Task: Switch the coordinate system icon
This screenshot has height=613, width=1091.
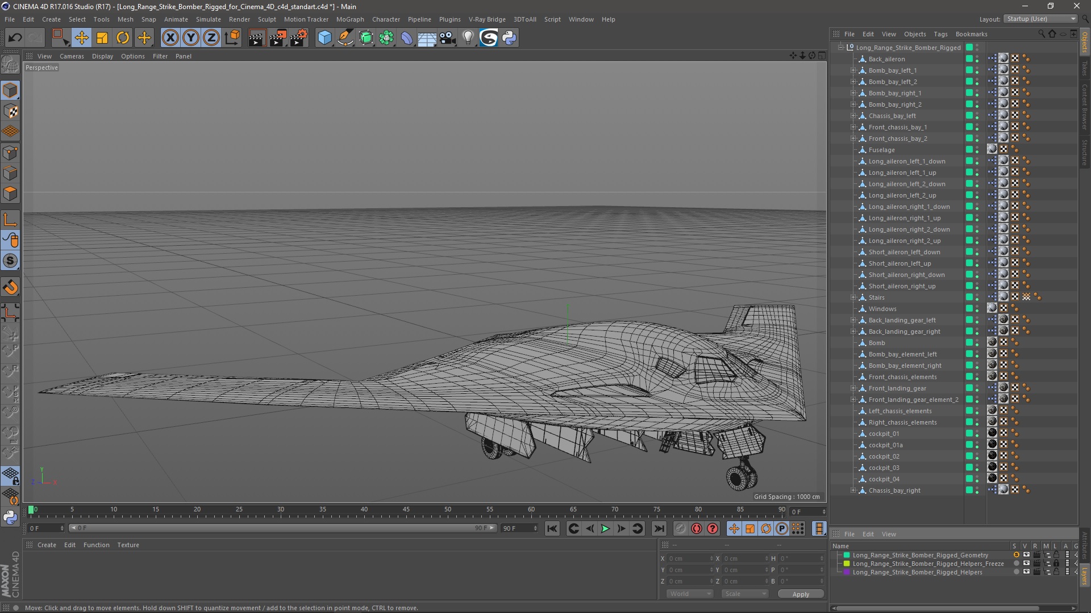Action: [232, 38]
